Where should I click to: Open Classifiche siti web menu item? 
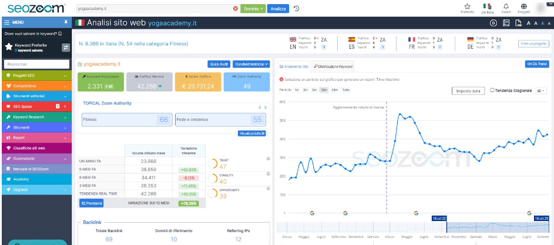tap(37, 148)
